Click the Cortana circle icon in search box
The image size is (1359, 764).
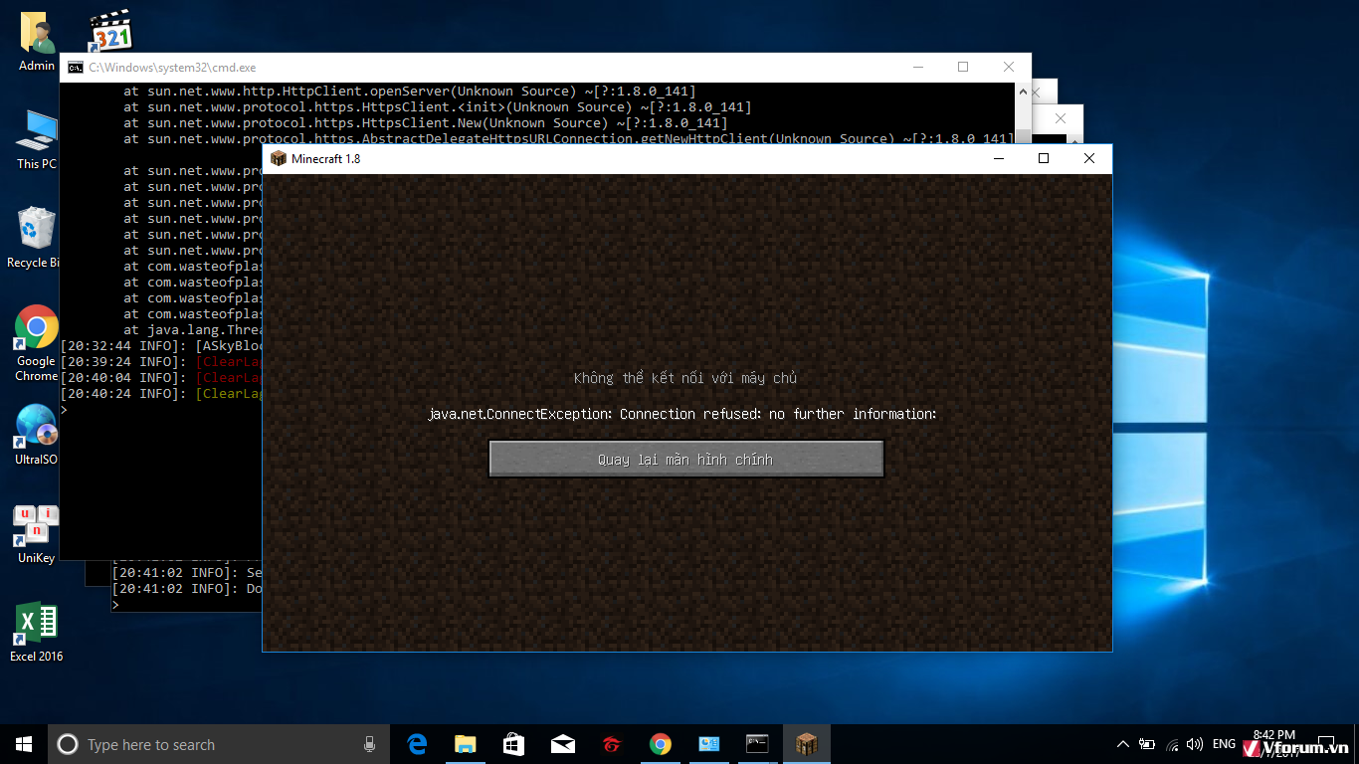pyautogui.click(x=68, y=744)
